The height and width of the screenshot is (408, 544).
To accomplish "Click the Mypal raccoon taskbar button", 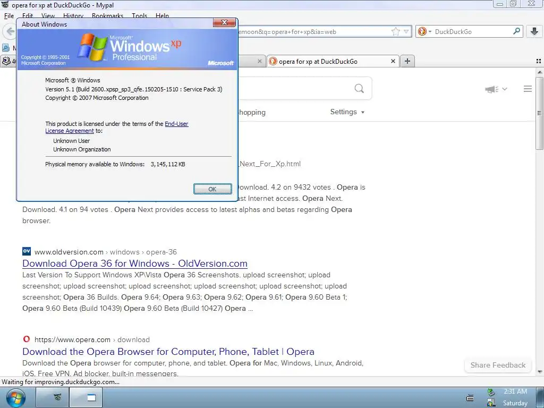I will point(53,397).
